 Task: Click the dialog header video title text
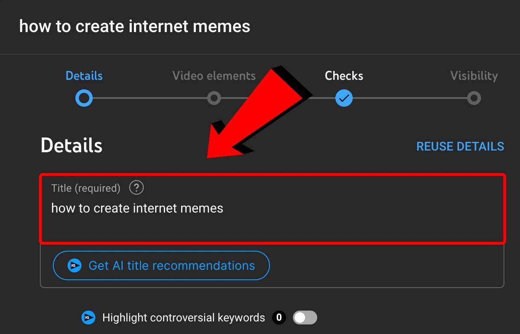[135, 26]
